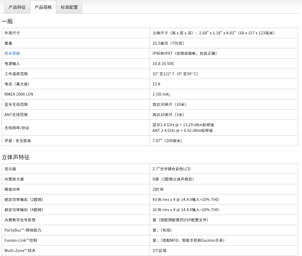Click the 工作温度范围 row label

coord(16,74)
